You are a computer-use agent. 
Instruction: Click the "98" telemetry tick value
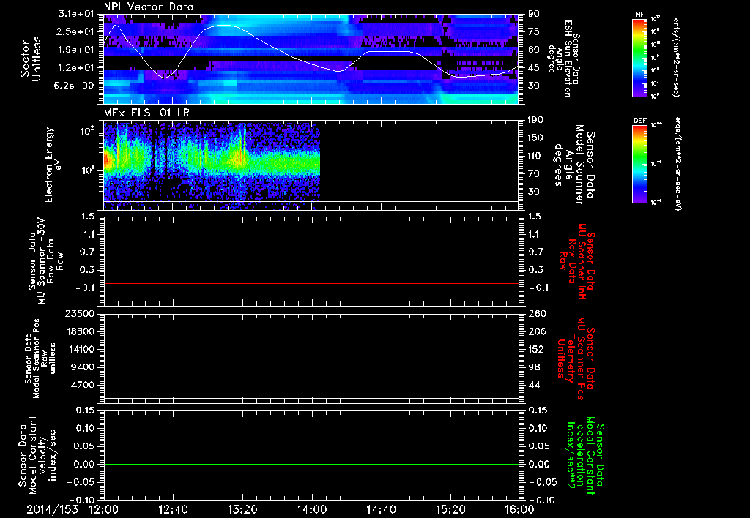534,367
